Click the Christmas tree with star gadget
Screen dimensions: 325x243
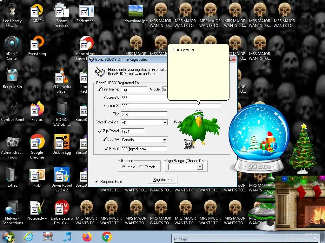303,149
